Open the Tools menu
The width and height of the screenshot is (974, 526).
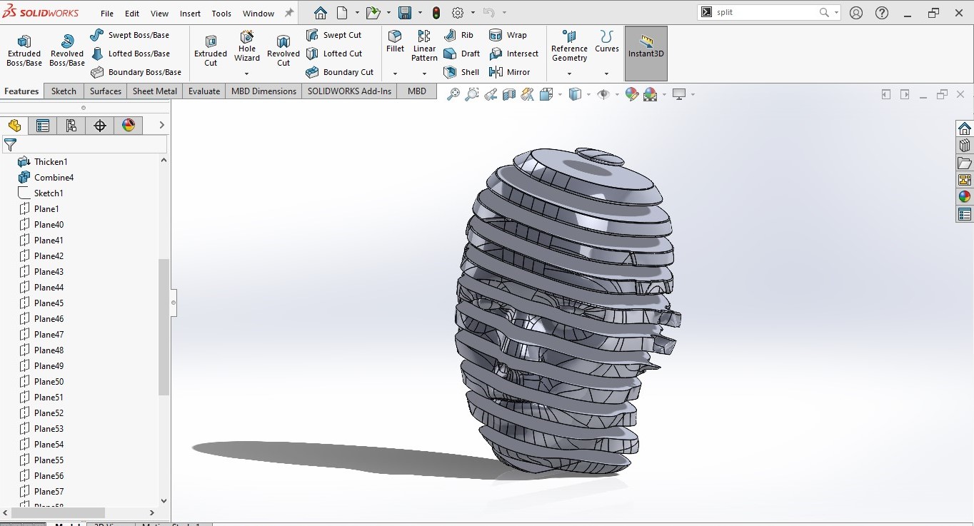[x=221, y=14]
